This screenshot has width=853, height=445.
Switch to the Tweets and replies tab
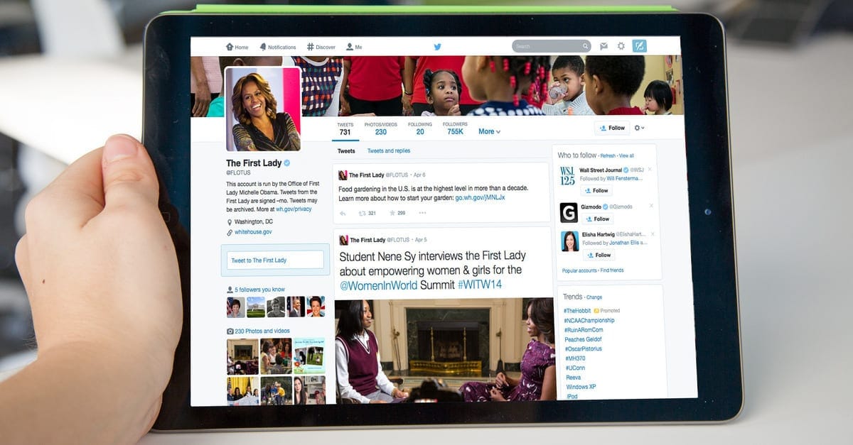[388, 151]
